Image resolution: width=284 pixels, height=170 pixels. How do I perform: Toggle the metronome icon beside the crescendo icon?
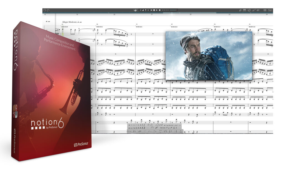[x=140, y=10]
